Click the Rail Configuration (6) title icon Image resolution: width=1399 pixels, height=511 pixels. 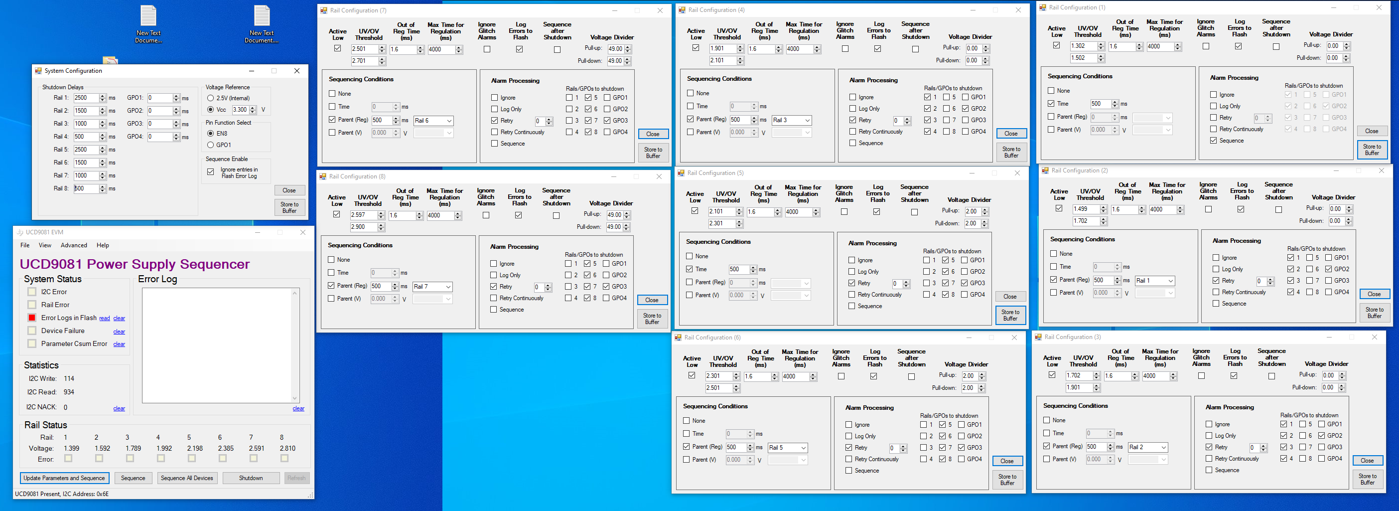(x=678, y=338)
